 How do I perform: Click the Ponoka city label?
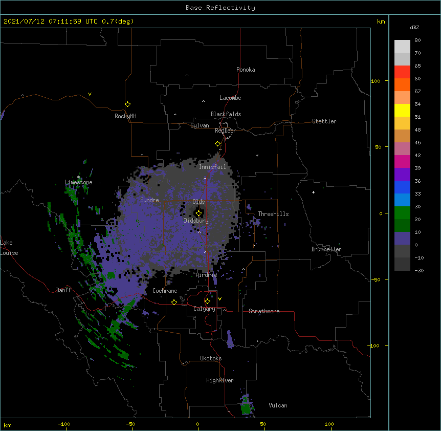pyautogui.click(x=246, y=70)
